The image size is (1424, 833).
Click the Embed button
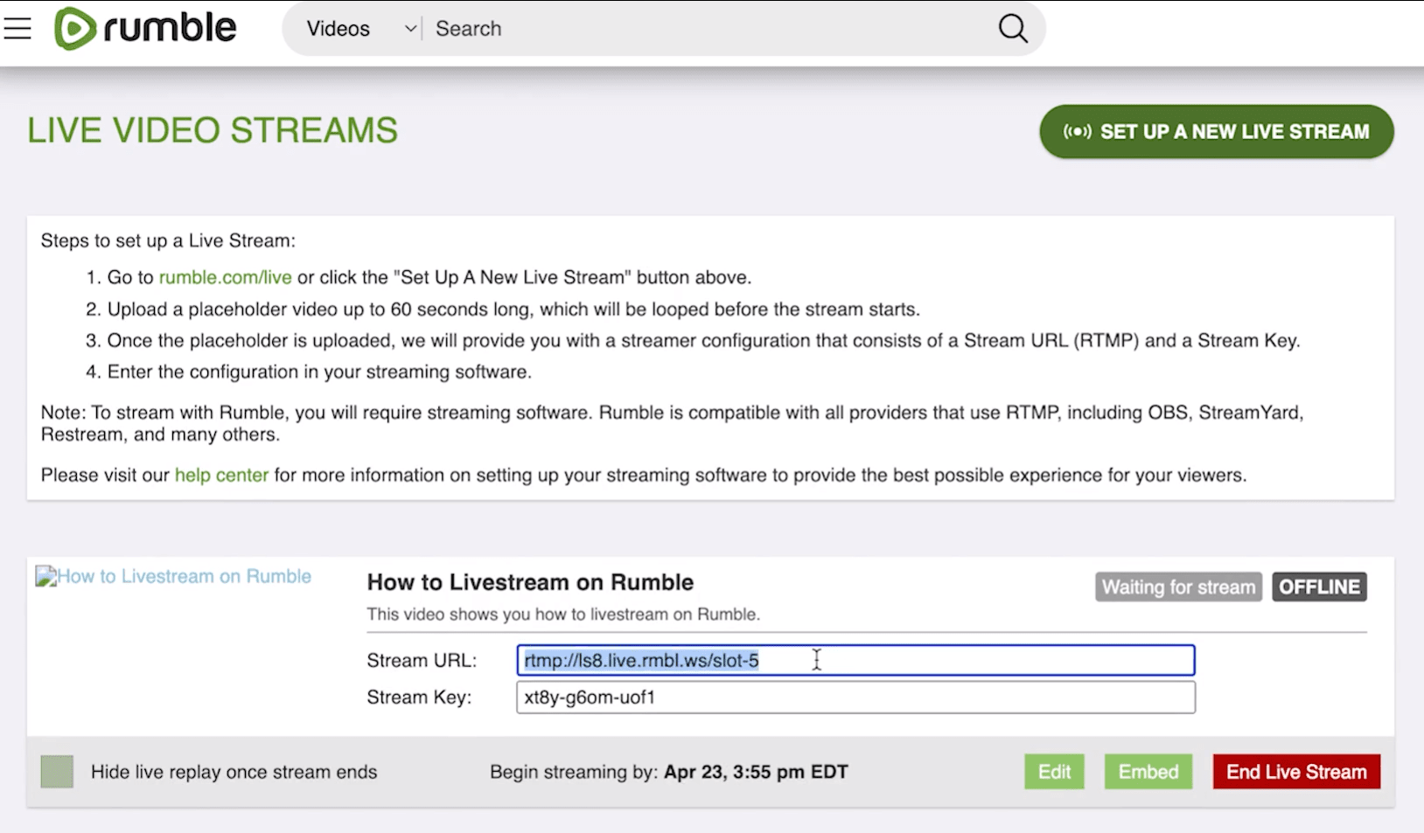(1148, 772)
